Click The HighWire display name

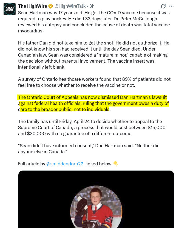(32, 6)
